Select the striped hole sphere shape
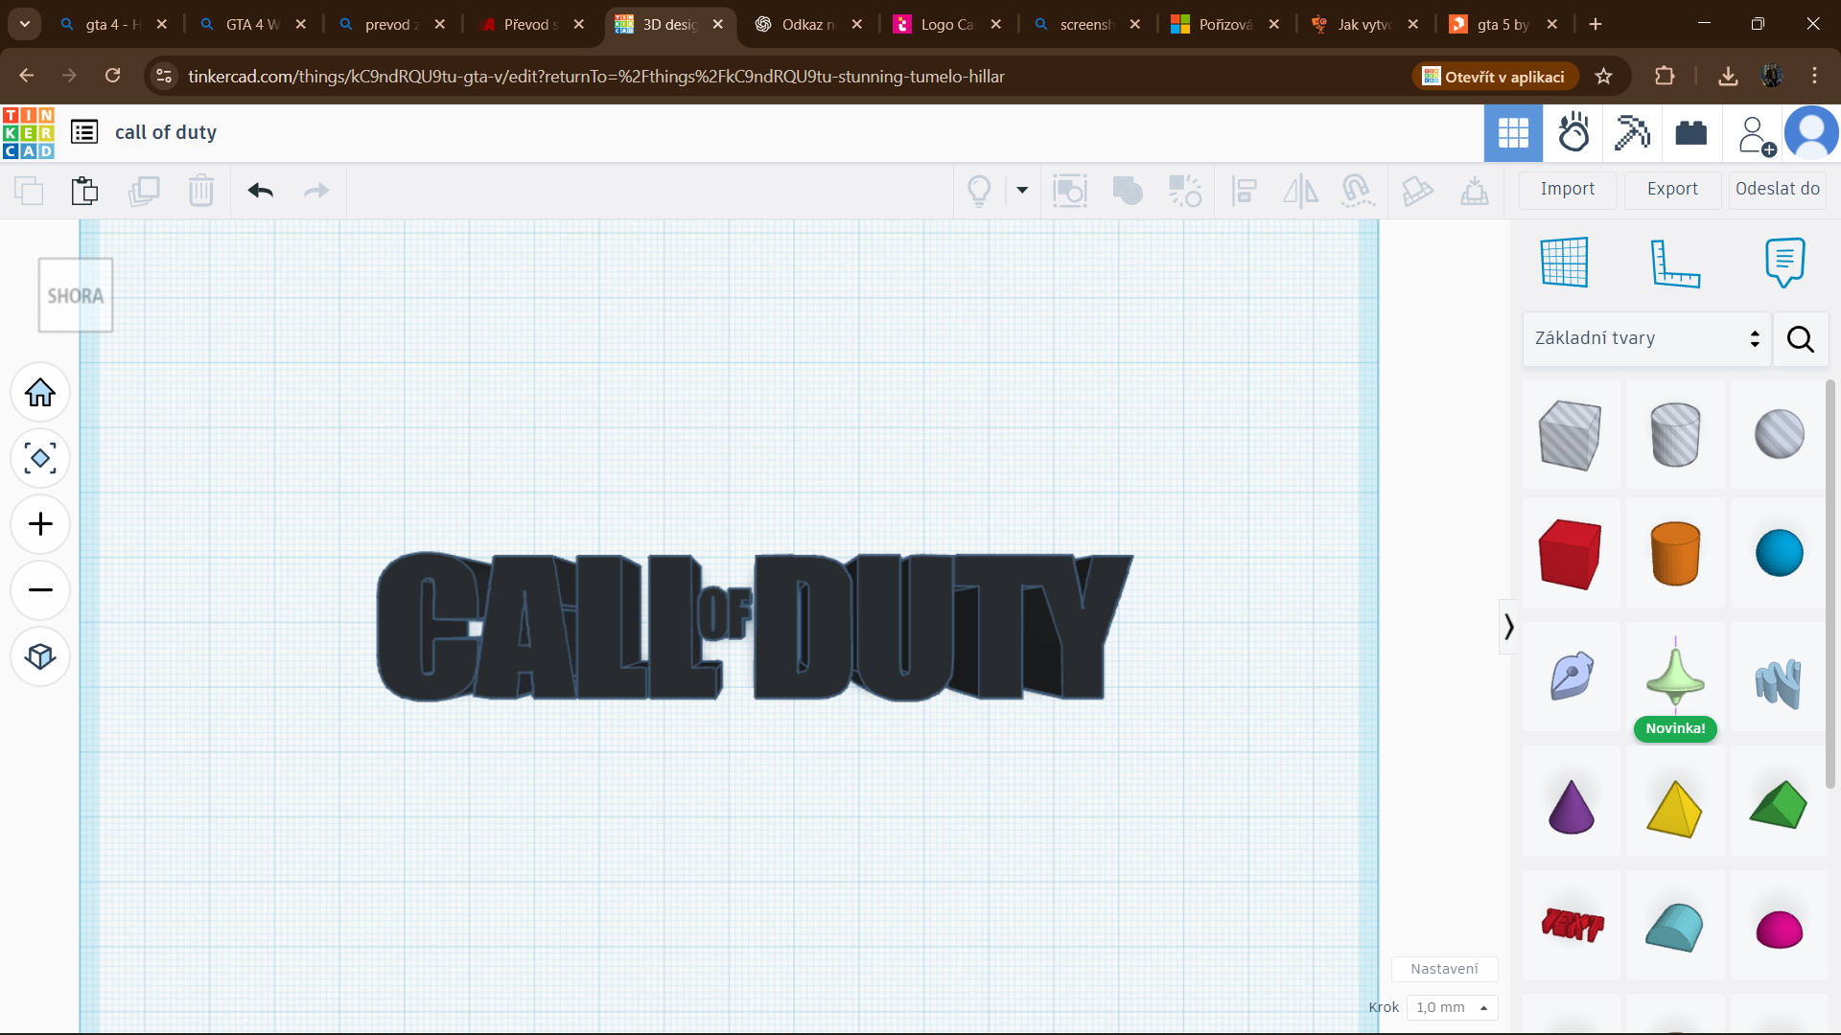 1780,434
